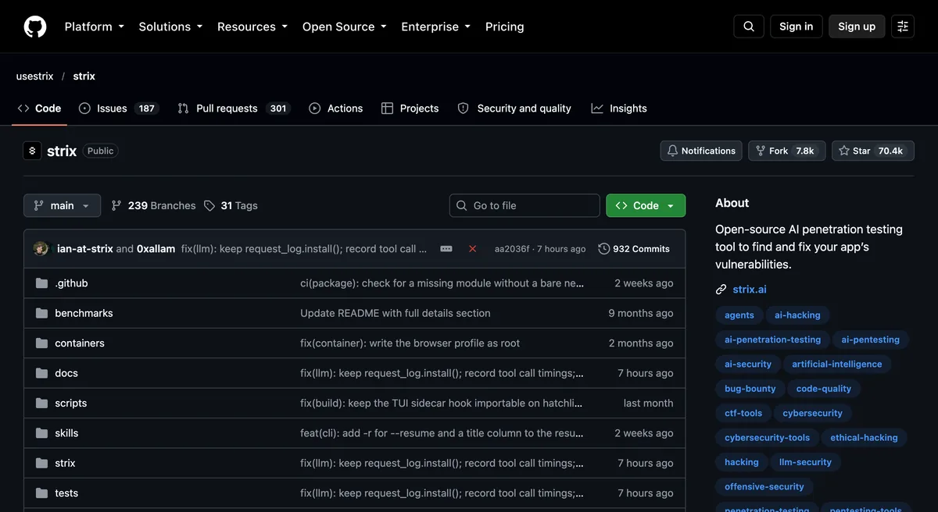
Task: Open the main branch selector
Action: [63, 205]
